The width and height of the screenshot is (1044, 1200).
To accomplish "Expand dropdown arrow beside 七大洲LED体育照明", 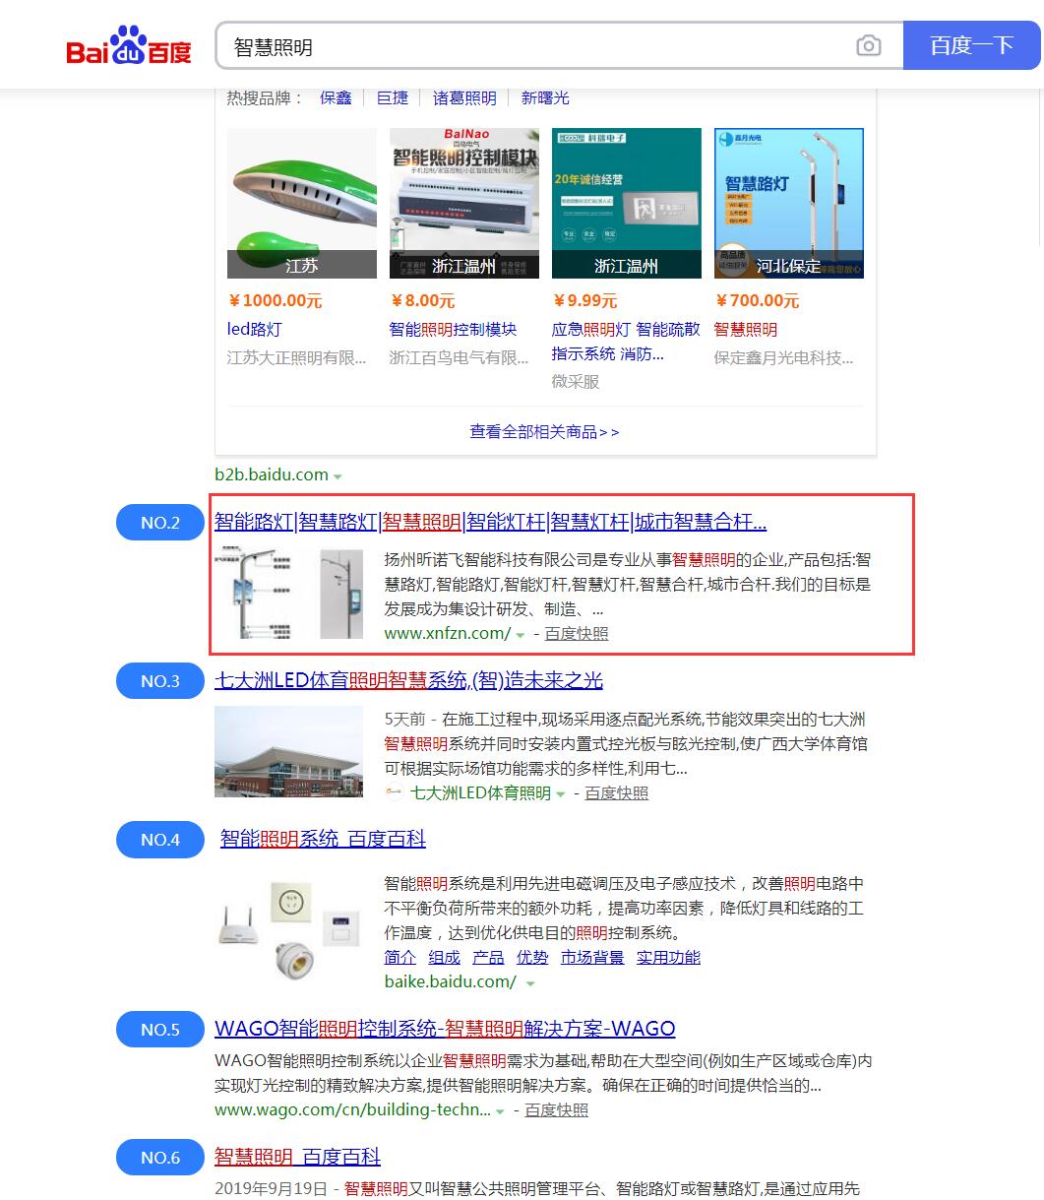I will point(561,794).
